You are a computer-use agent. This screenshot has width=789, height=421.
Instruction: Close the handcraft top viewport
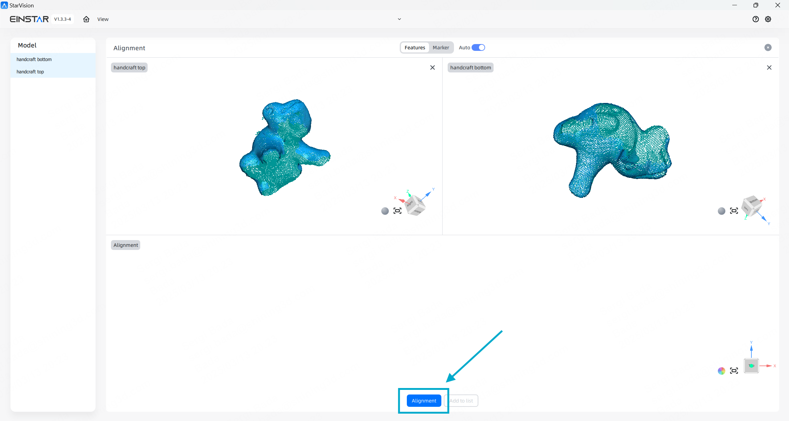click(432, 67)
